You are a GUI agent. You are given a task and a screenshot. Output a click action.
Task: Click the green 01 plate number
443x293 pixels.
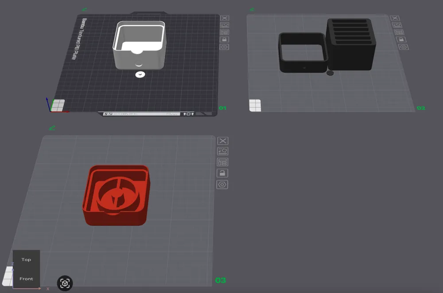click(223, 108)
